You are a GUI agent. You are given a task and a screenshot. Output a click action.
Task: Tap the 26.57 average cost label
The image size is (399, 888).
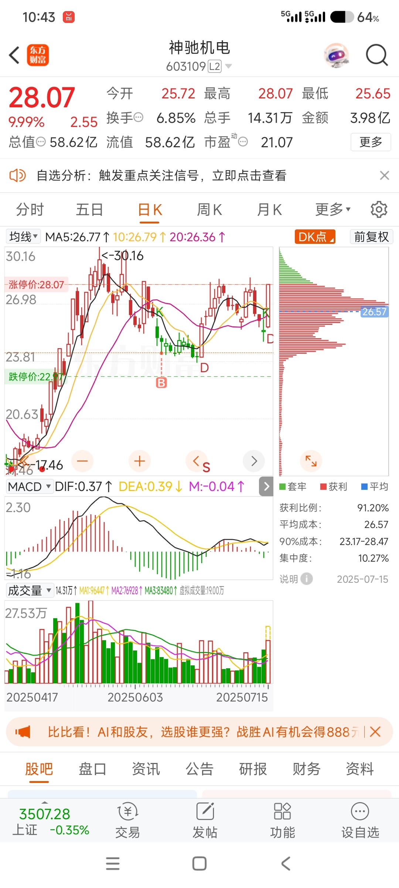point(374,312)
